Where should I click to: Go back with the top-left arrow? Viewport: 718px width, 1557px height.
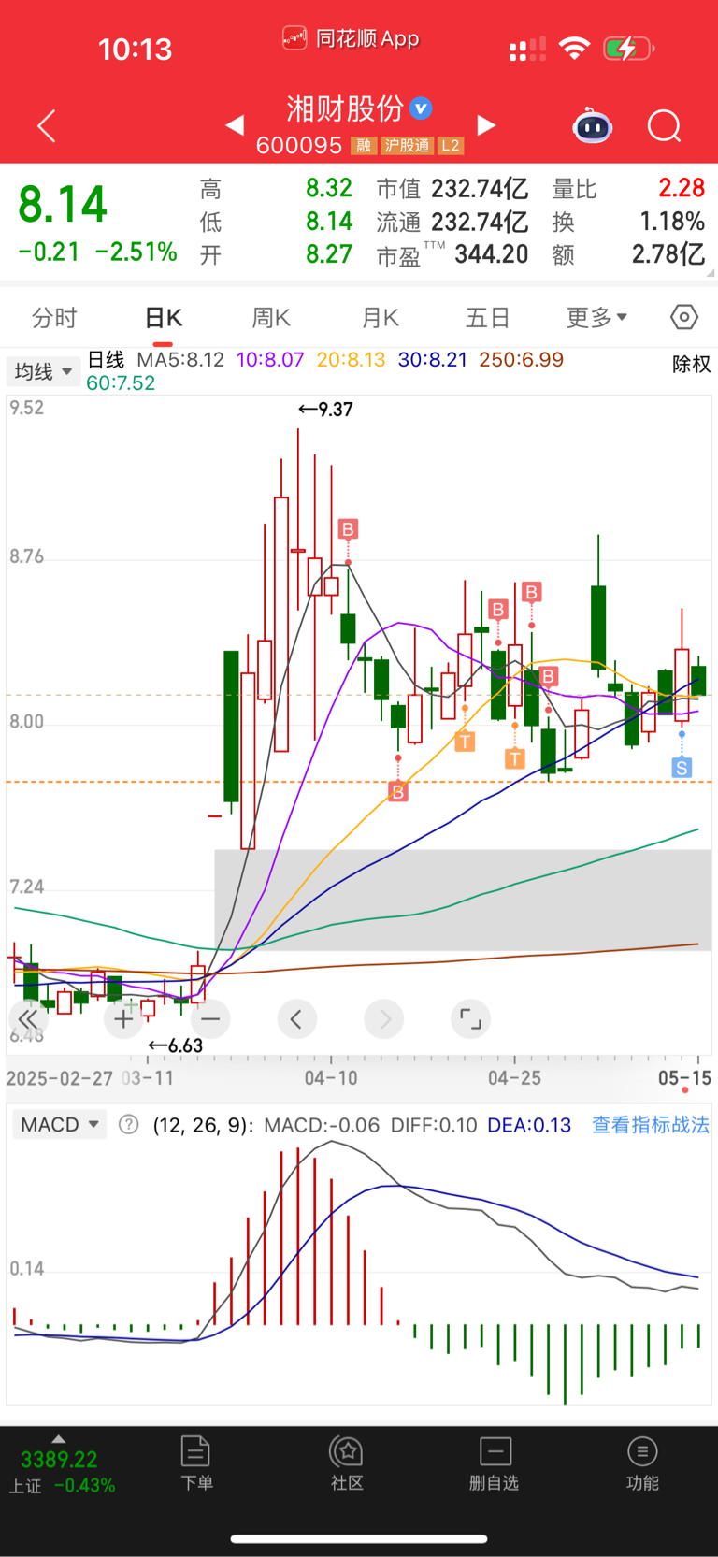[x=47, y=126]
